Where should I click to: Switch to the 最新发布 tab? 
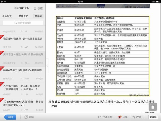pyautogui.click(x=23, y=16)
